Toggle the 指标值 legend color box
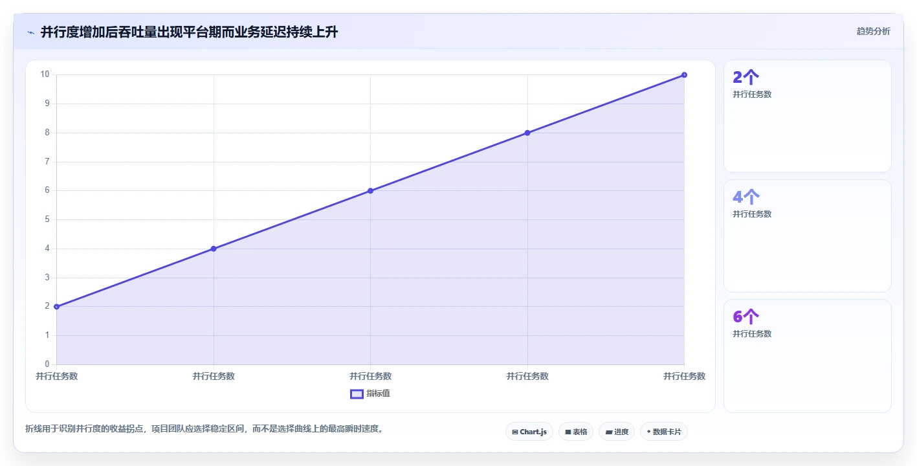This screenshot has height=466, width=917. [x=357, y=394]
